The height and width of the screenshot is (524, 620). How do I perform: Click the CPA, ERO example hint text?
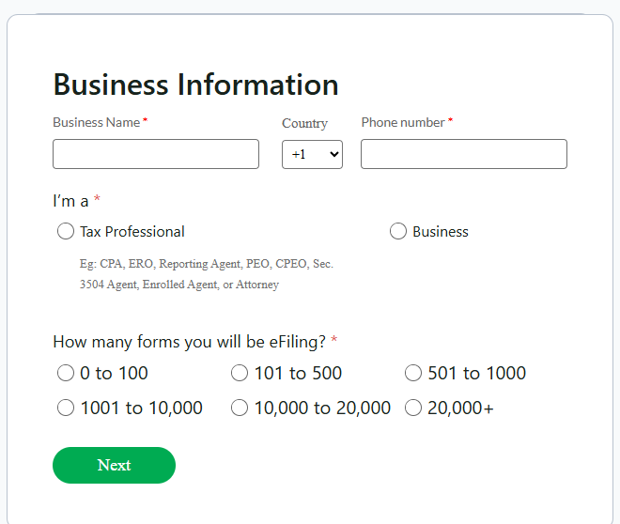coord(206,274)
